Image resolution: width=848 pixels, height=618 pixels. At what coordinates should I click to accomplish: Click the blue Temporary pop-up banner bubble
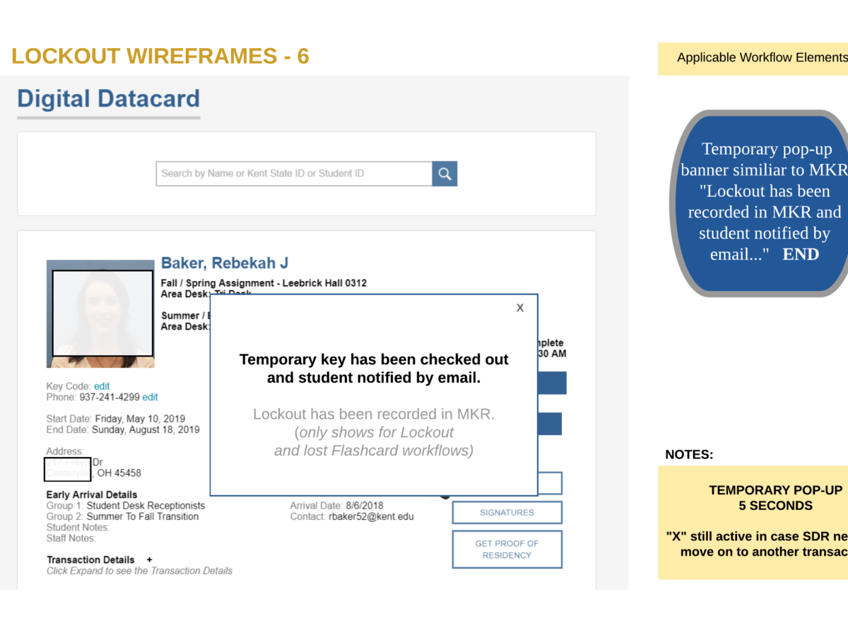760,203
